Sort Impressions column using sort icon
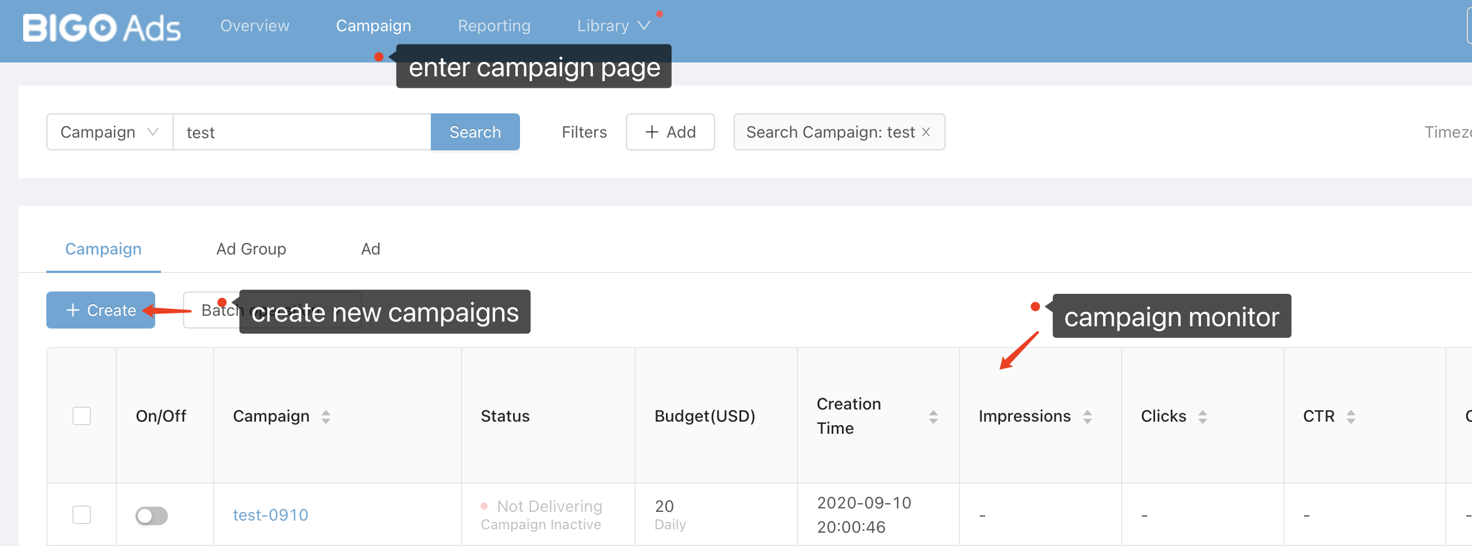 point(1087,416)
